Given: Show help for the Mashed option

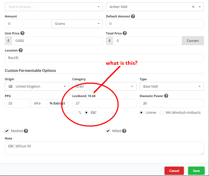Looking at the screenshot, I should pyautogui.click(x=26, y=131).
